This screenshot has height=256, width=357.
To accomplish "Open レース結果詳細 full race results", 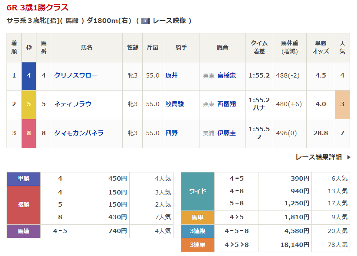I will click(x=318, y=157).
